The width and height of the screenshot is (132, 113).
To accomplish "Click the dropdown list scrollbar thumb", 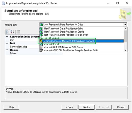I will tap(125, 36).
